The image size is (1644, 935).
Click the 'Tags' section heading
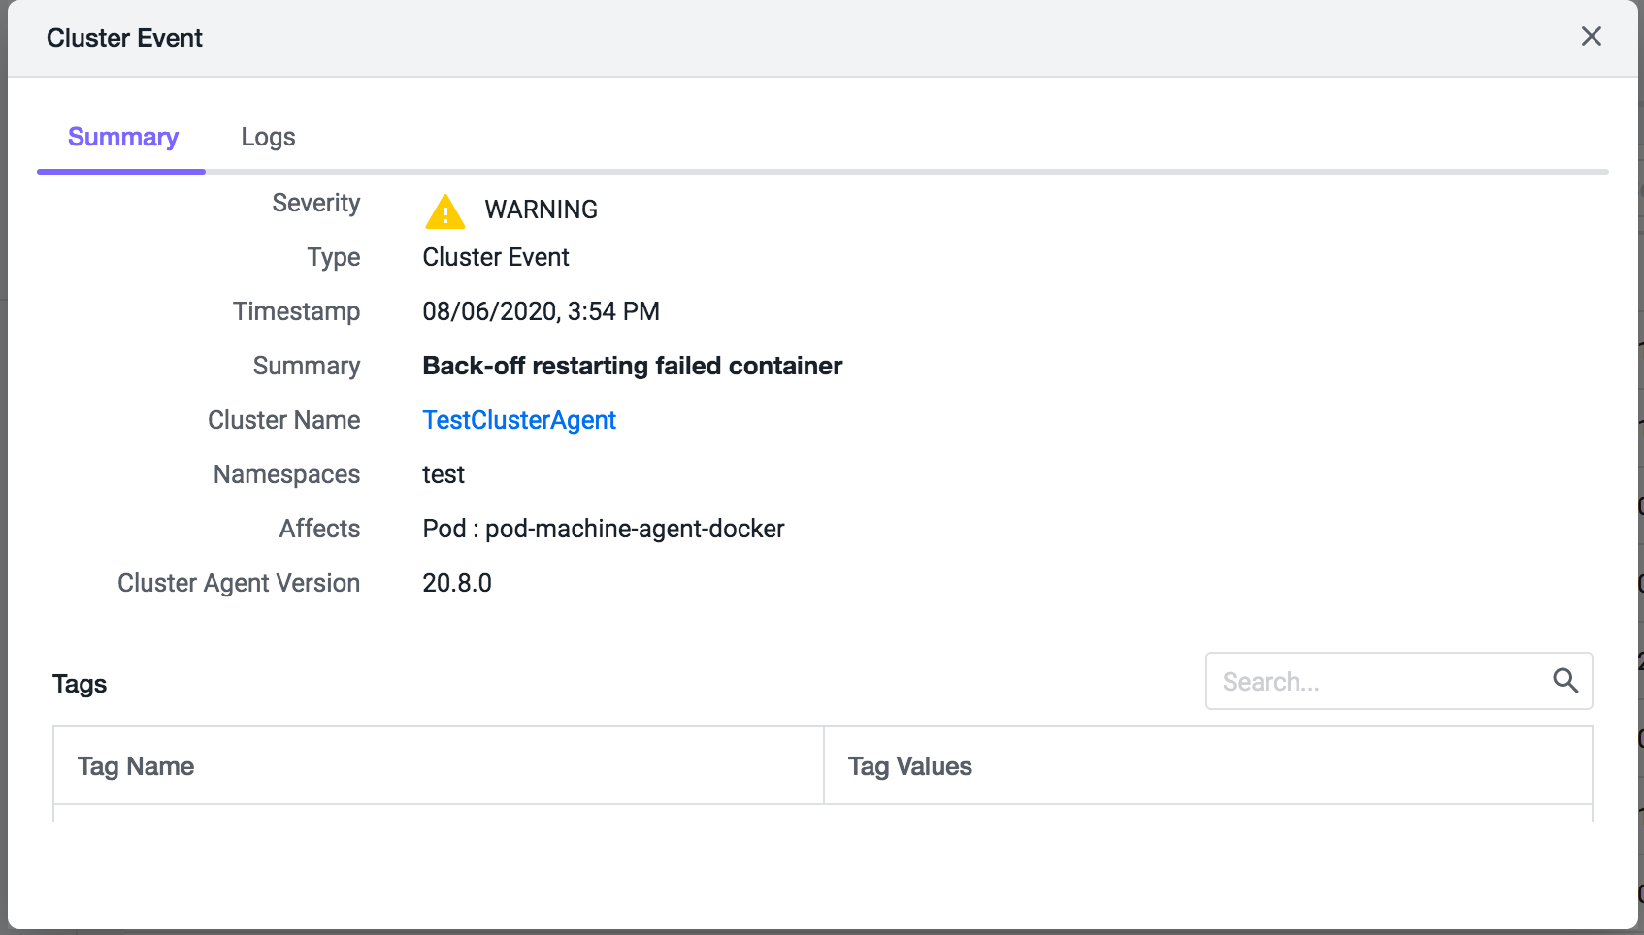click(x=80, y=684)
